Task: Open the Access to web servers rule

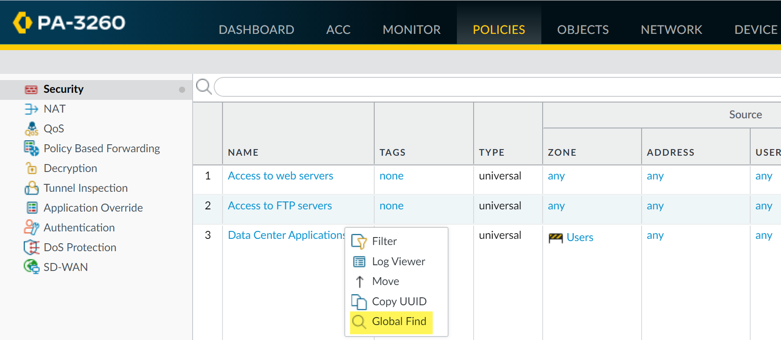Action: [x=280, y=176]
